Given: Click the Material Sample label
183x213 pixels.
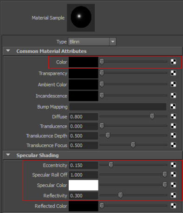Looking at the screenshot, I should [x=48, y=18].
